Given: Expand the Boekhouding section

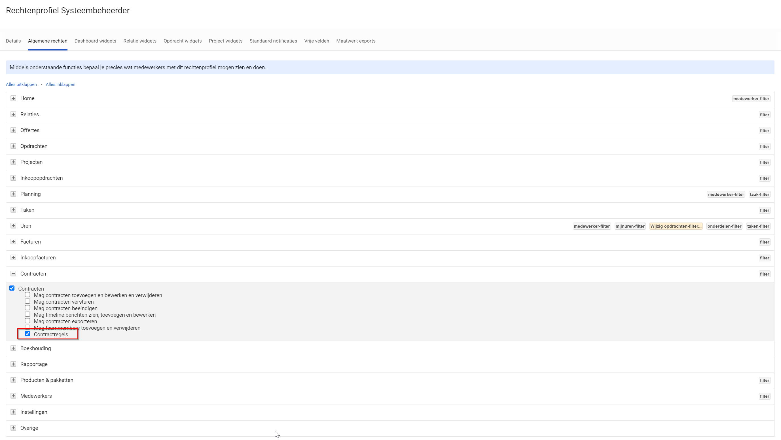Looking at the screenshot, I should tap(13, 348).
